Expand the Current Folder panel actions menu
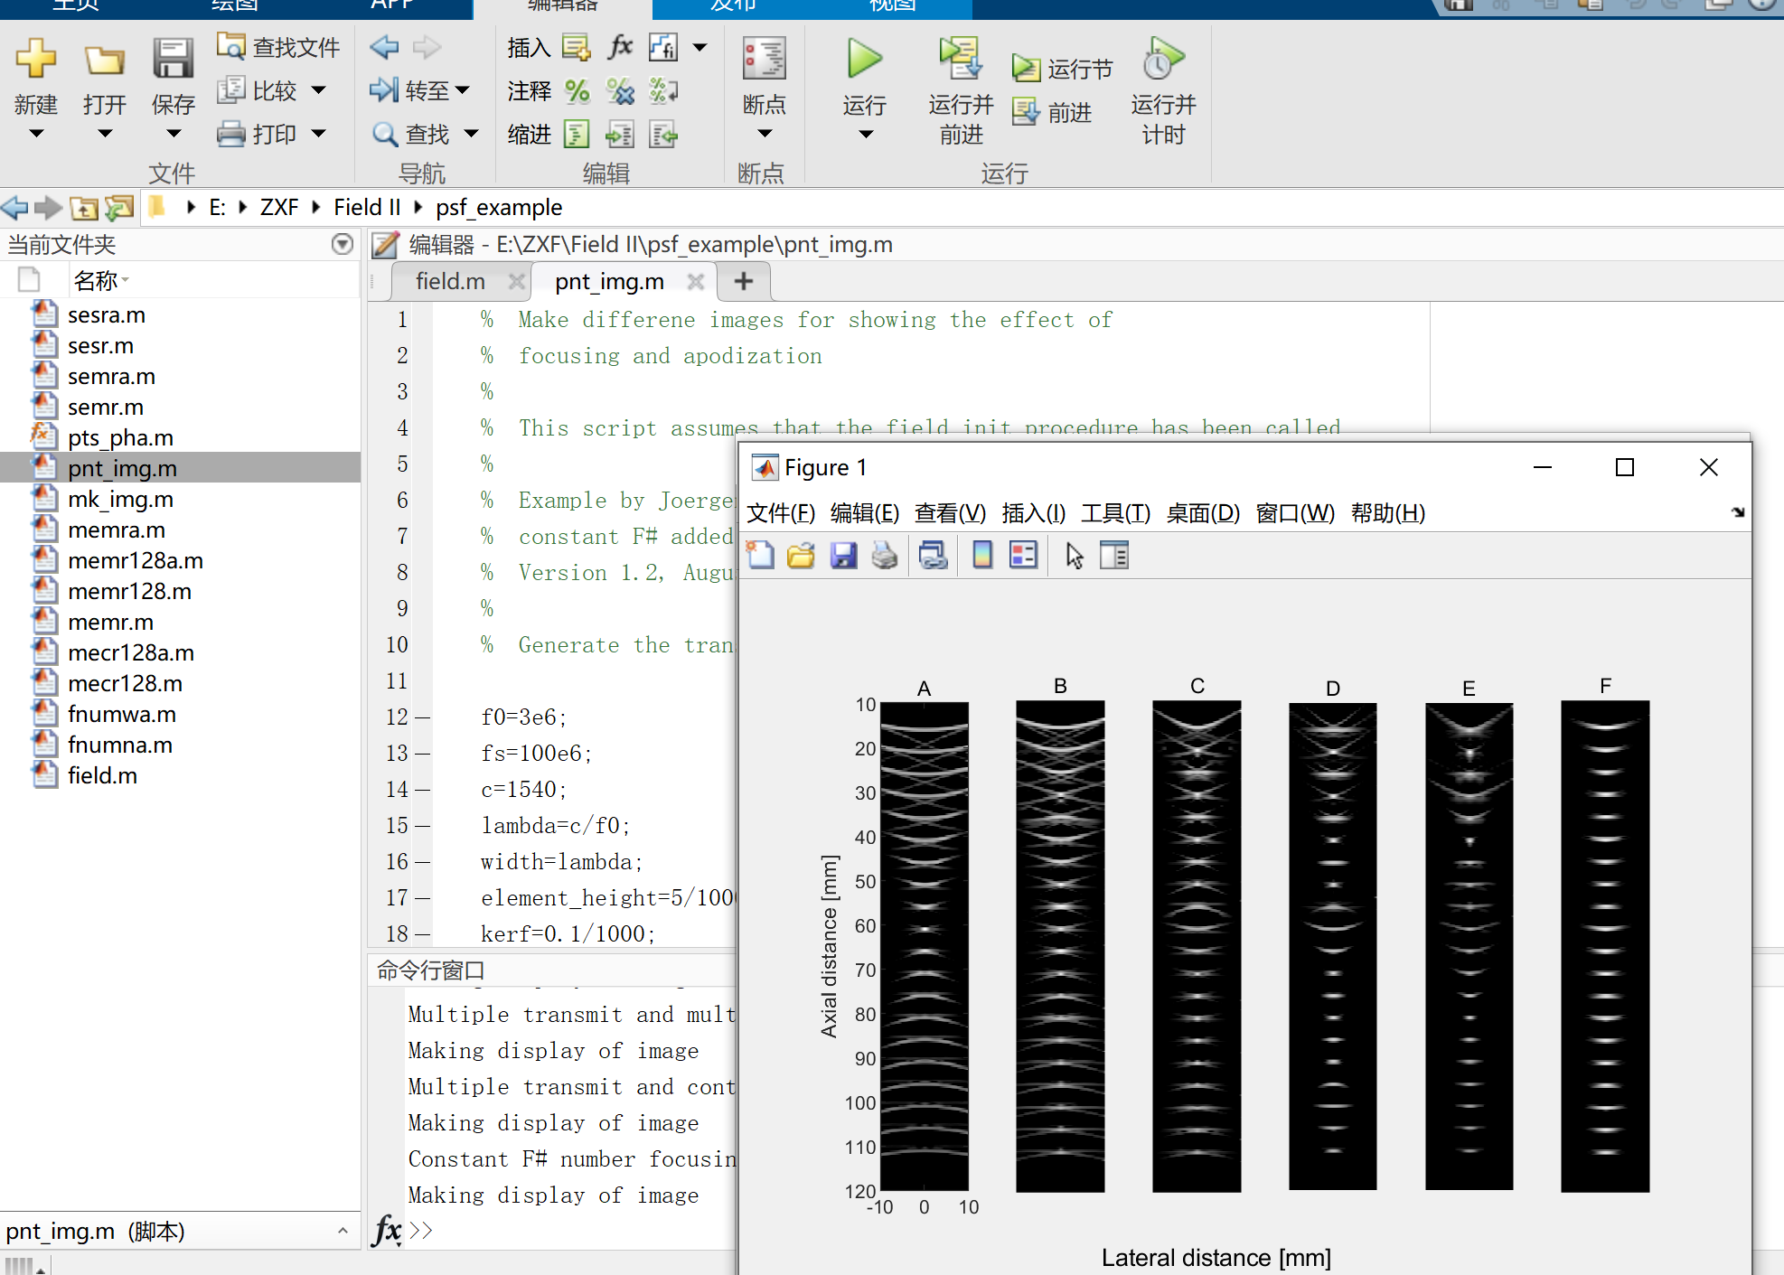1784x1275 pixels. 343,244
